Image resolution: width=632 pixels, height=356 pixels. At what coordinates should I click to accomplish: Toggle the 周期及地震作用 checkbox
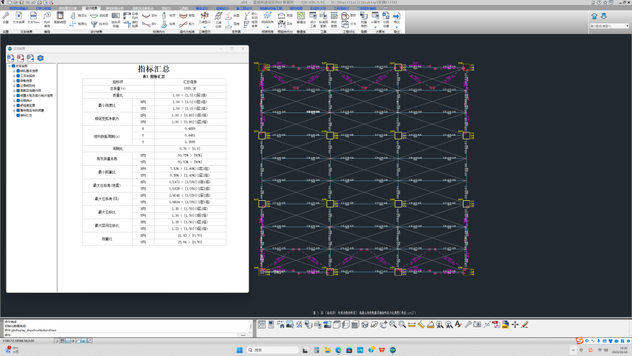coord(18,91)
